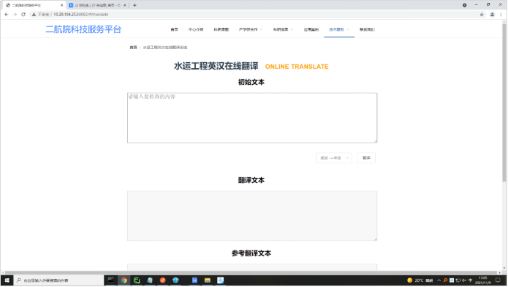Expand the fifth navigation dropdown after 产学研合作
Image resolution: width=508 pixels, height=287 pixels.
click(283, 29)
